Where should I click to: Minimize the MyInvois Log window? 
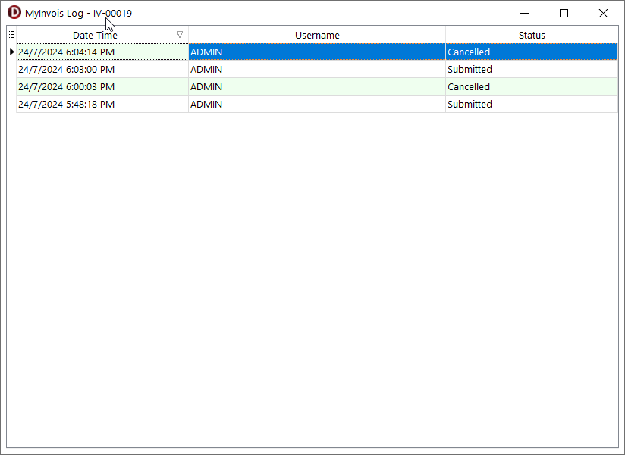524,13
